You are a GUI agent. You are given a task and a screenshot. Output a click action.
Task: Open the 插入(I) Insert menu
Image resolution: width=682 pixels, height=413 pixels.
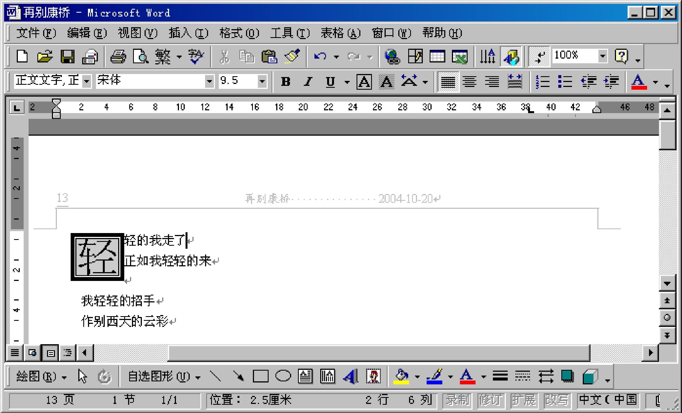pos(189,33)
